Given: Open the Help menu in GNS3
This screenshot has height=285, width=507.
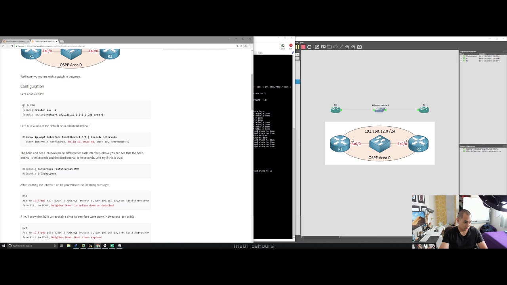Looking at the screenshot, I should click(302, 42).
